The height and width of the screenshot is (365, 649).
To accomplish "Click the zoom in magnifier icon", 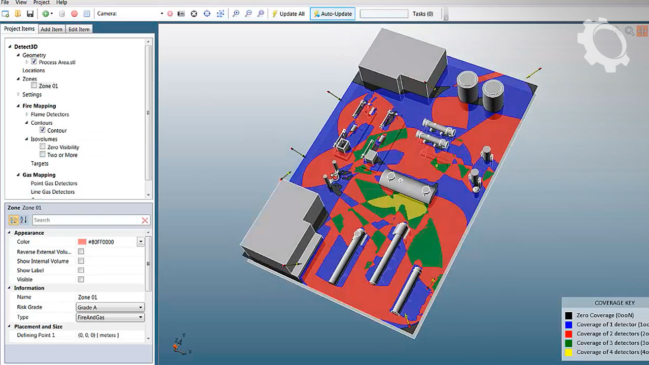I will pos(236,14).
